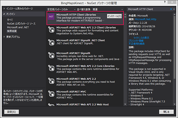
Task: Select Microsoft HTTP Client Libraries package title
Action: pos(76,15)
